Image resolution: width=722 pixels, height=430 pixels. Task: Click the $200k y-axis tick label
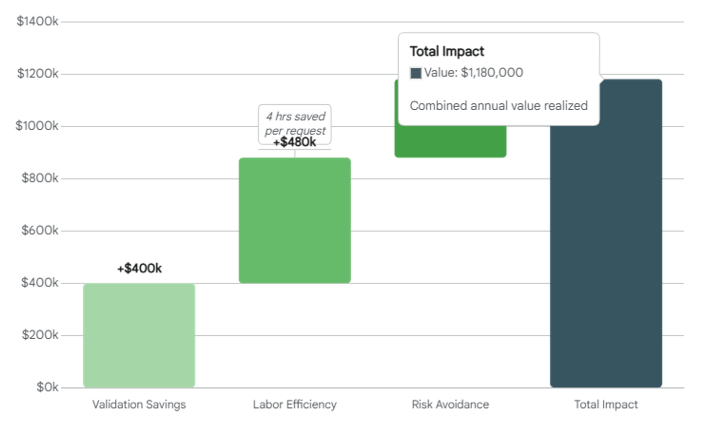pyautogui.click(x=39, y=335)
